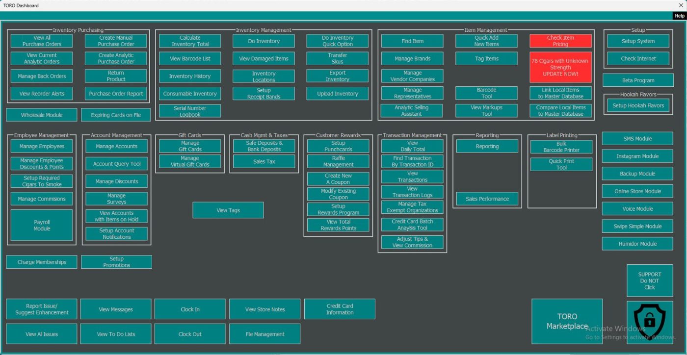The height and width of the screenshot is (355, 687).
Task: Click View Tags button
Action: click(x=228, y=210)
